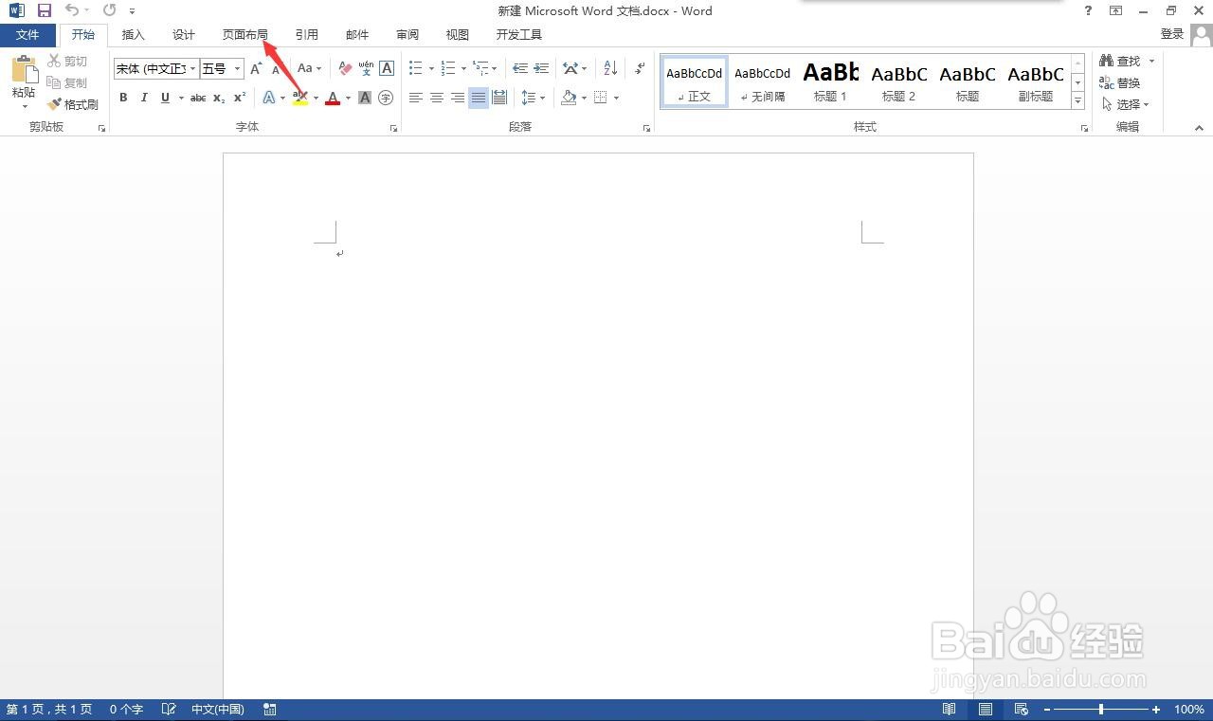Click the Copy (复制) command

[x=68, y=83]
